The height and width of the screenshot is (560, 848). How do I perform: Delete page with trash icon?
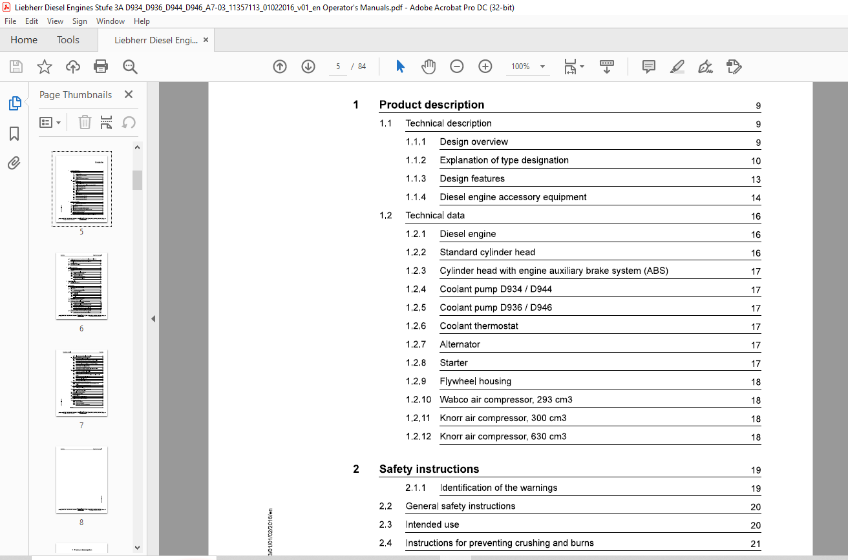[x=85, y=122]
